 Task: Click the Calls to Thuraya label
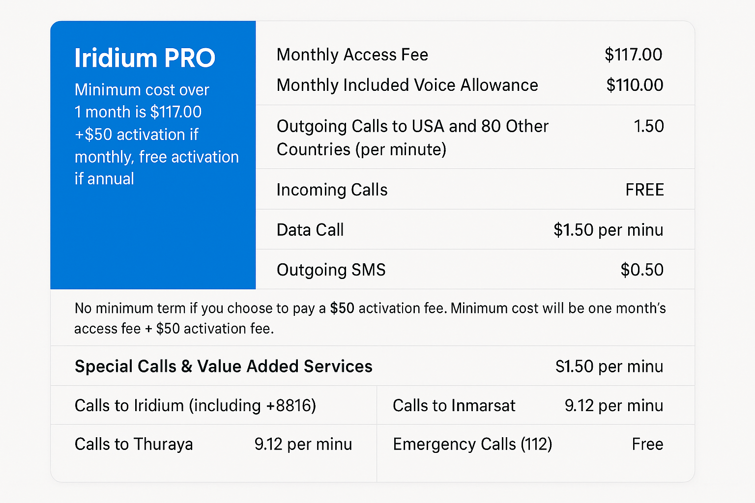[x=134, y=444]
